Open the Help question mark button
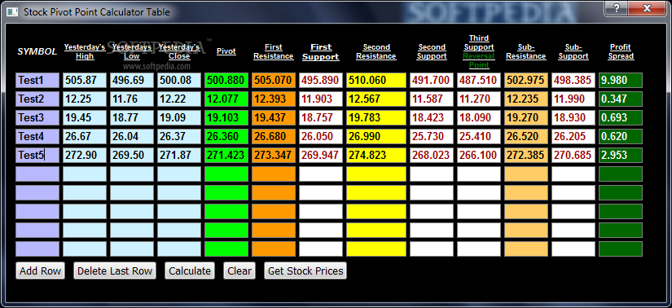The width and height of the screenshot is (672, 308). [x=616, y=8]
